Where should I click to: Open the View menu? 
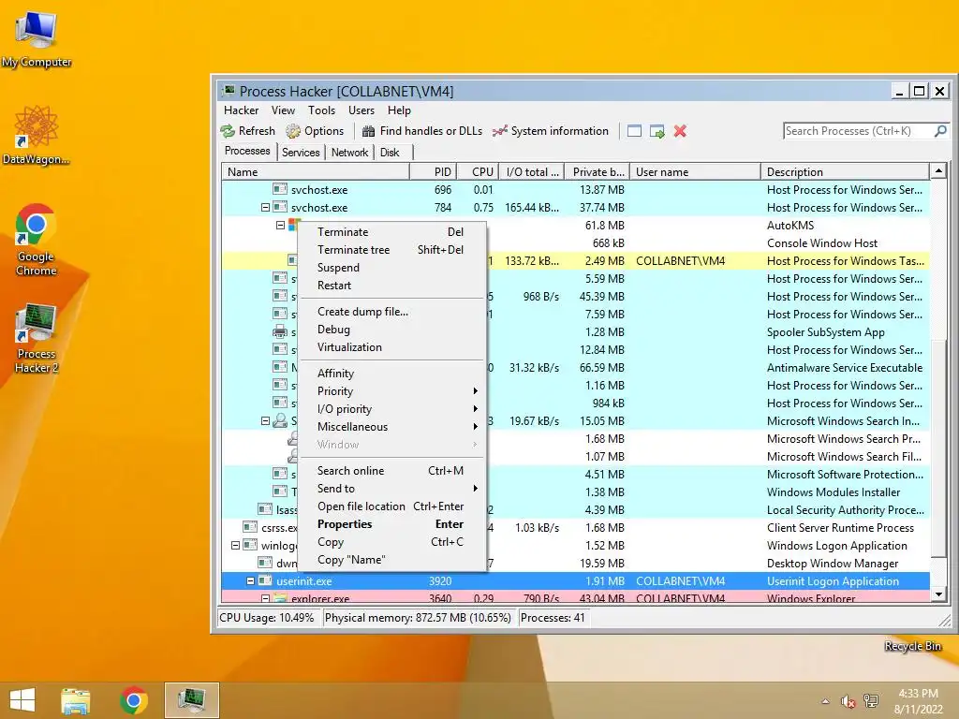coord(283,110)
